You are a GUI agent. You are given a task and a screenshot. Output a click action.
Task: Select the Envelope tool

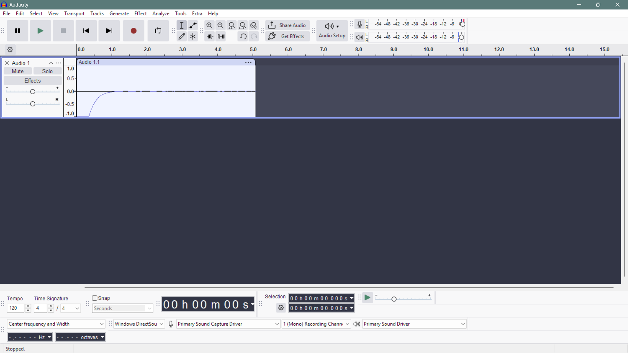point(193,25)
